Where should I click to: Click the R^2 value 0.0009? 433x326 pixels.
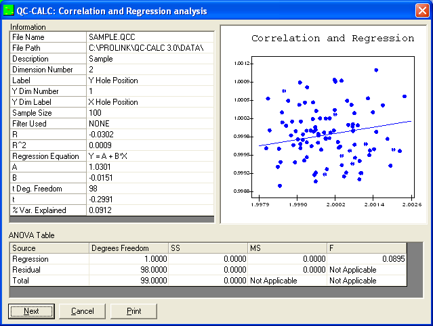150,145
